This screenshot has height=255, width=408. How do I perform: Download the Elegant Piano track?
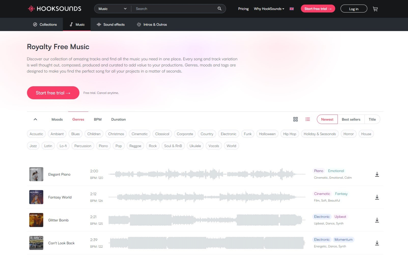[377, 174]
